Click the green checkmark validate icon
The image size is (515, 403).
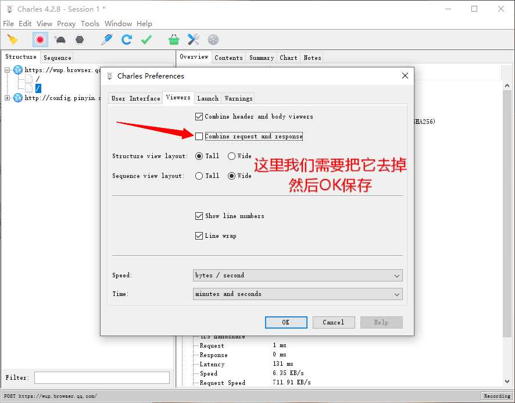tap(146, 40)
